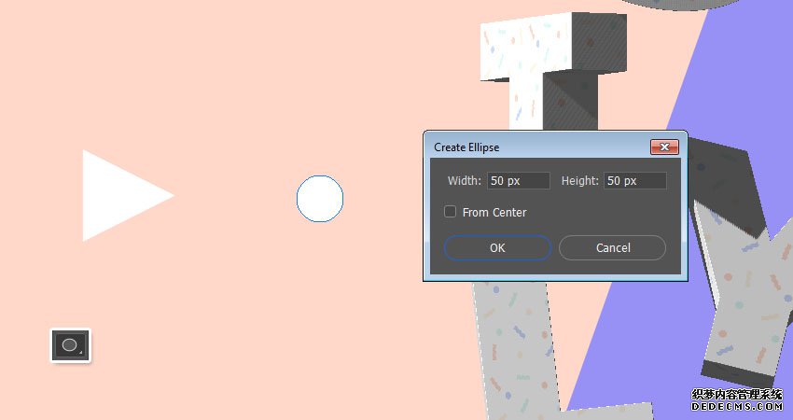Select the Ellipse tool icon
The width and height of the screenshot is (793, 420).
coord(70,345)
